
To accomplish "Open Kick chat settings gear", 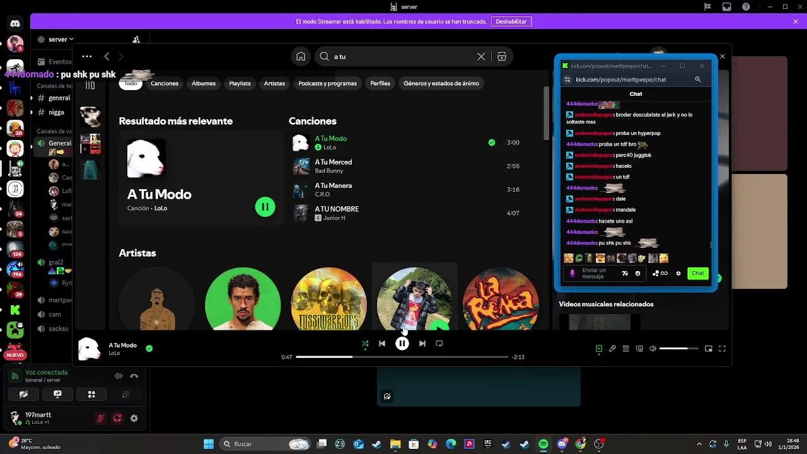I will click(678, 274).
